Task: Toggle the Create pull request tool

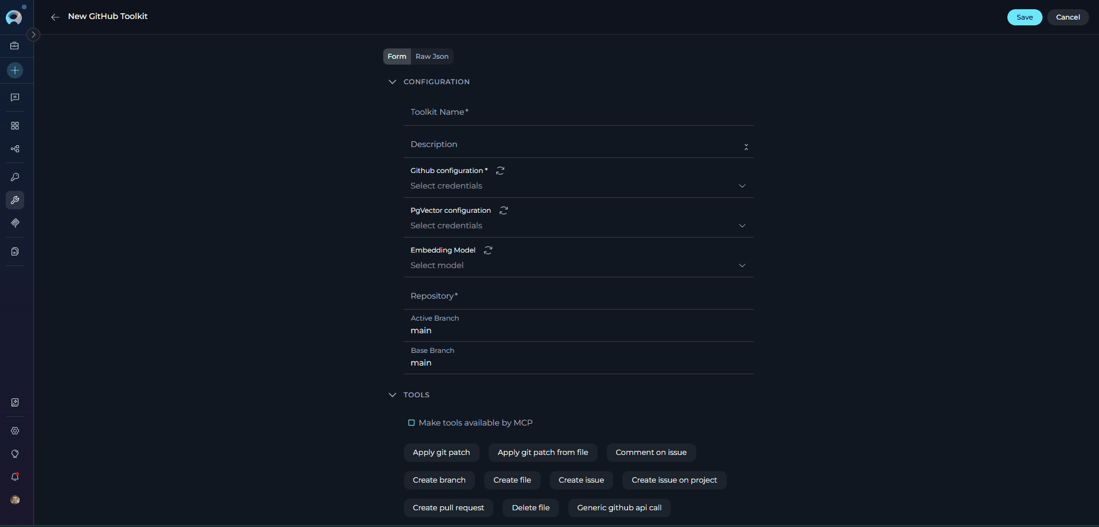Action: (x=448, y=508)
